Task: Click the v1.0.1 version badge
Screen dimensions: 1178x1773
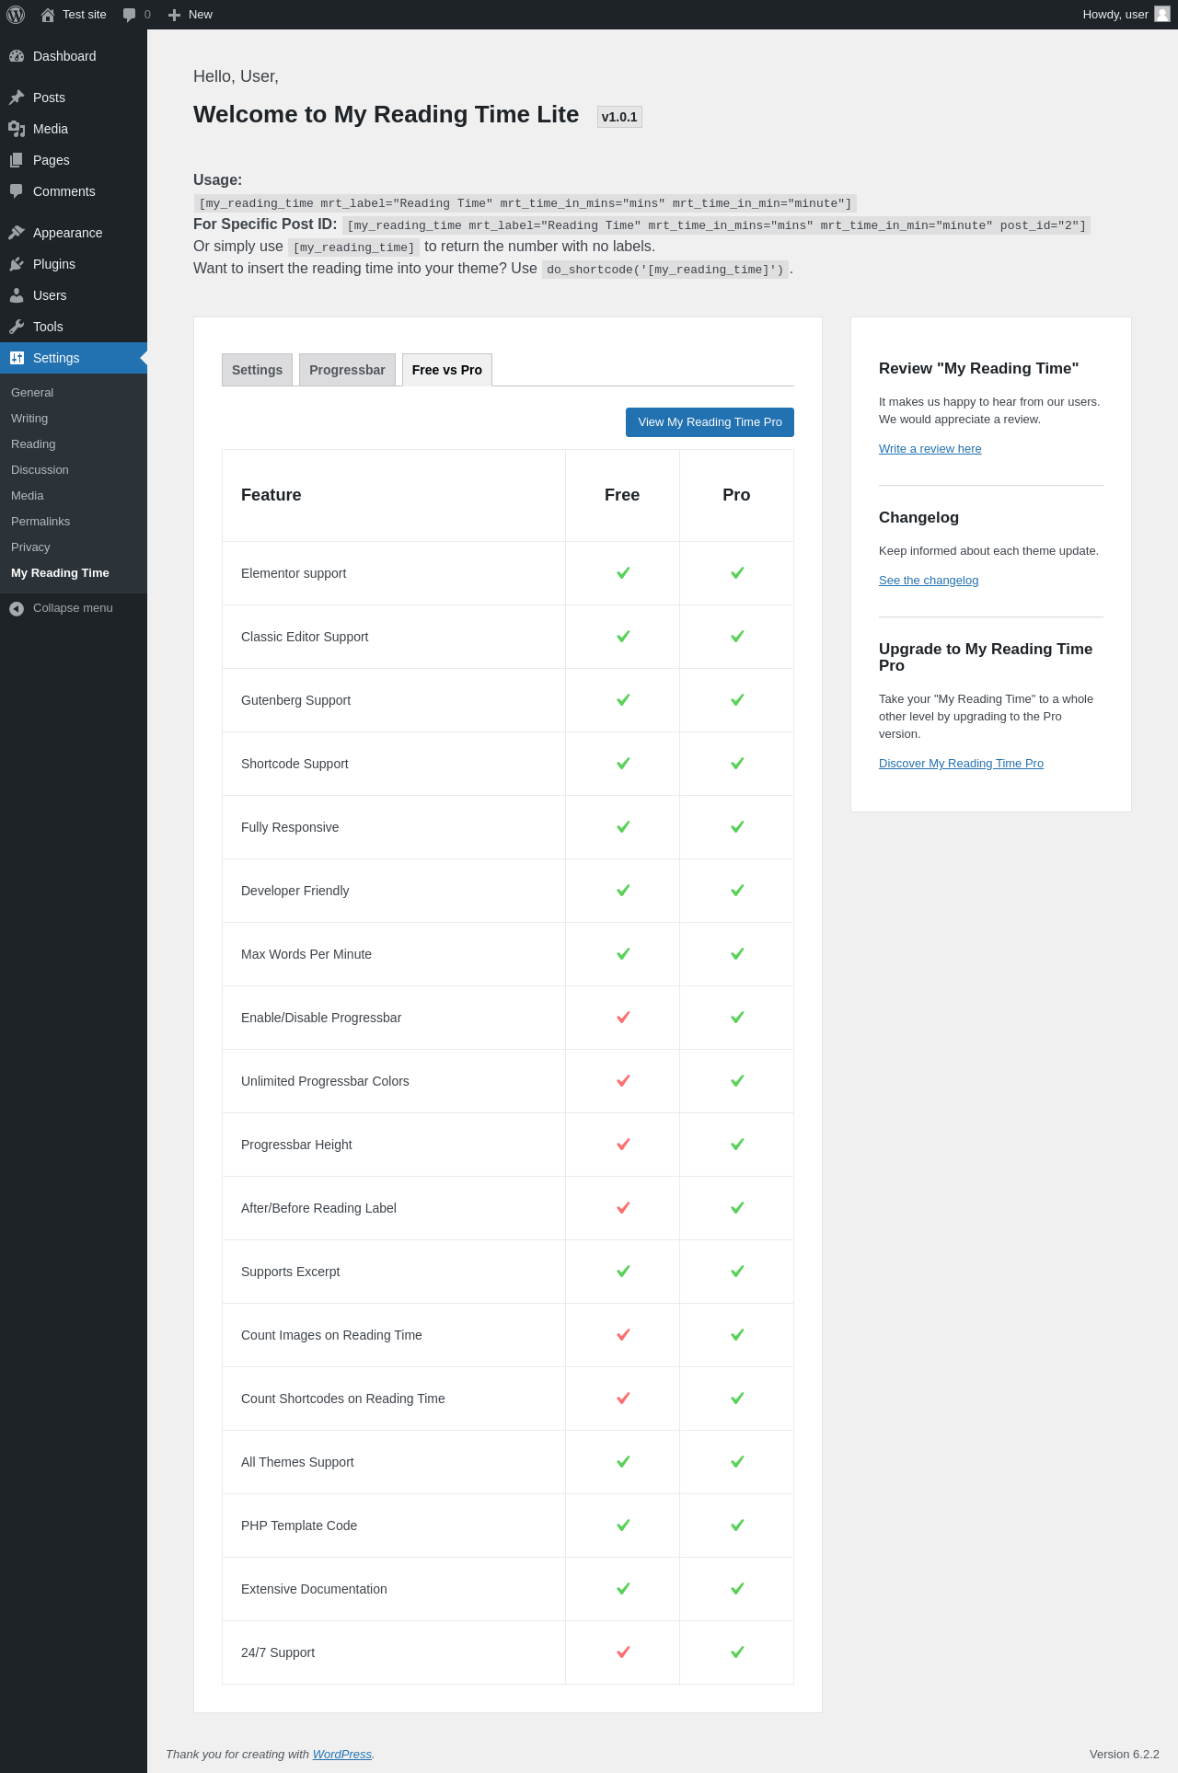Action: click(x=619, y=117)
